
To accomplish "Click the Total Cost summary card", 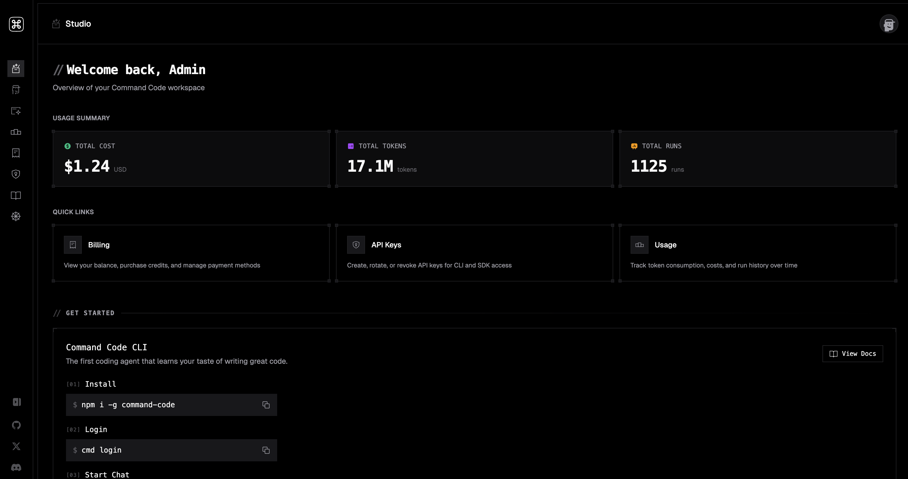I will 191,159.
